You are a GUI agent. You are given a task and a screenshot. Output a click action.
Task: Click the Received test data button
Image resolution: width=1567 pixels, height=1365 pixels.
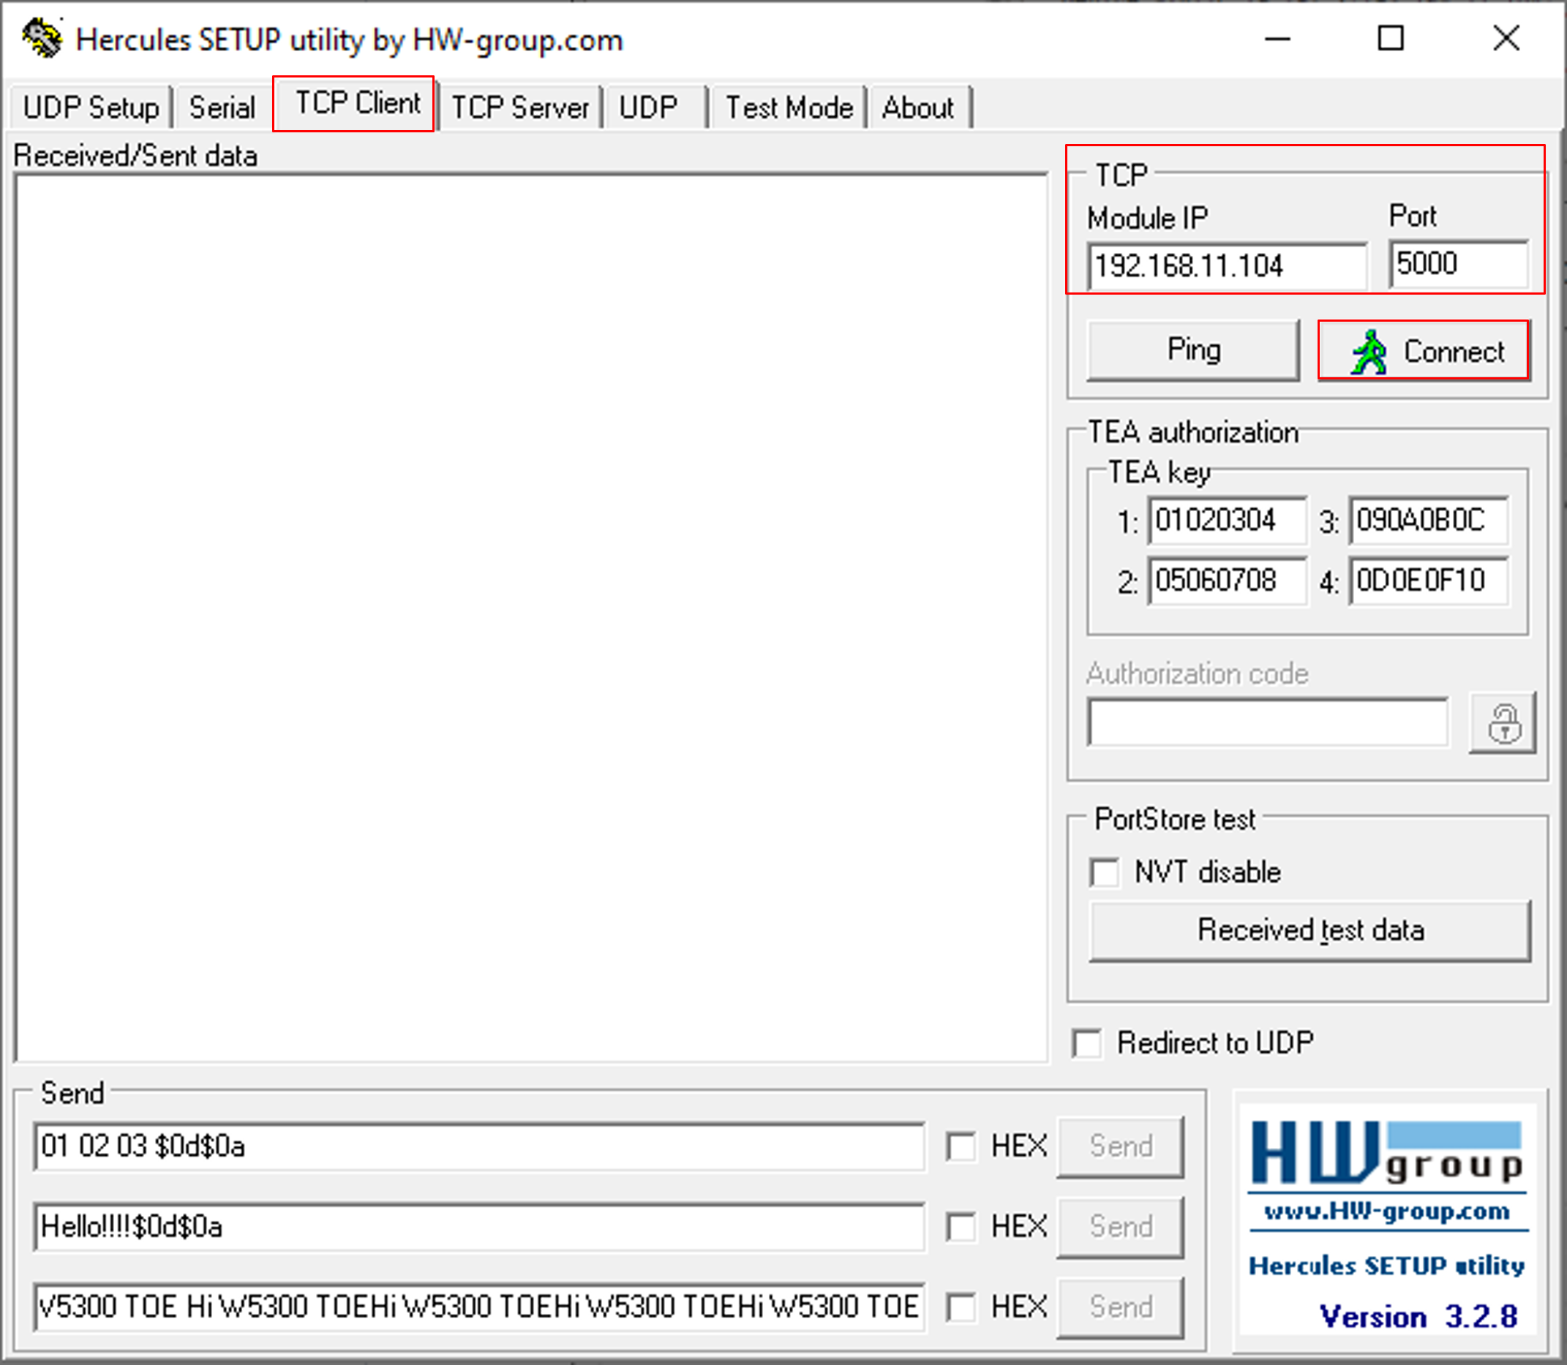tap(1310, 931)
